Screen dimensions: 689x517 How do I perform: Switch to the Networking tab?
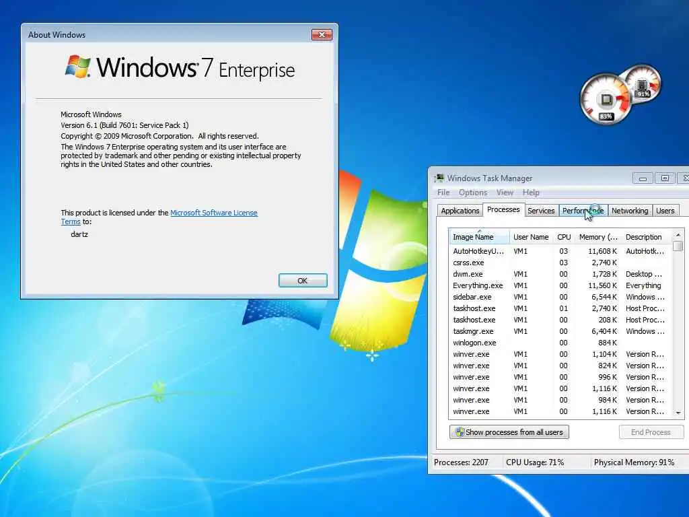pos(630,211)
